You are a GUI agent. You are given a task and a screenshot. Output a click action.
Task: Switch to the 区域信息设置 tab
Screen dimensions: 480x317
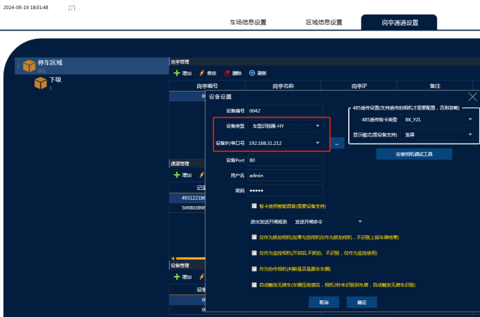(324, 22)
